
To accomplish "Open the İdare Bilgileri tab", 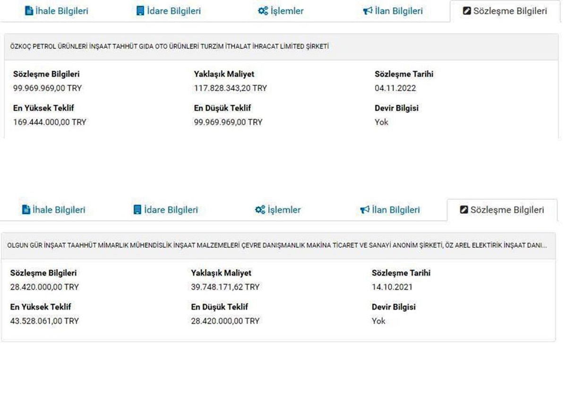I will click(168, 10).
